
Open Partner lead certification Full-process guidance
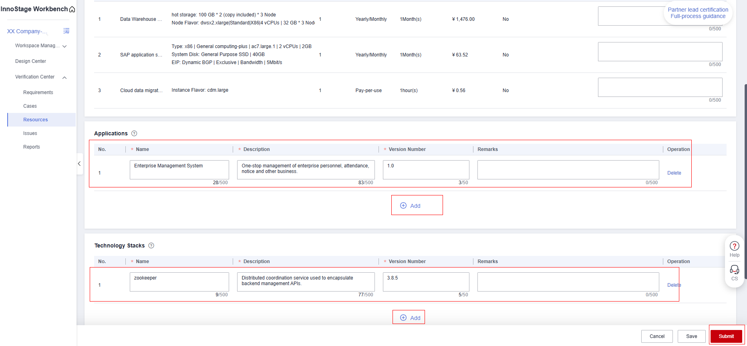[698, 13]
